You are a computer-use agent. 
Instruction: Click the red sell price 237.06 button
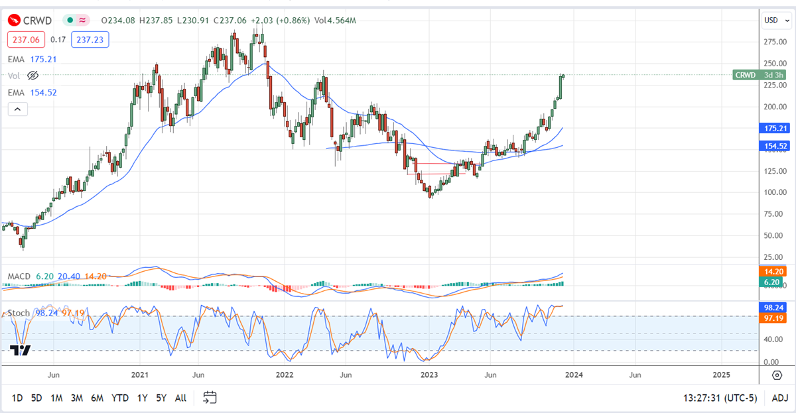26,40
